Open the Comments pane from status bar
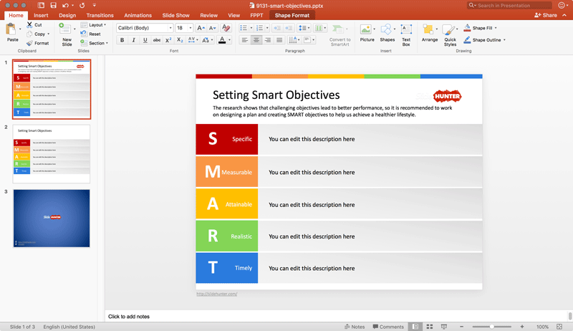Image resolution: width=573 pixels, height=331 pixels. (x=387, y=327)
